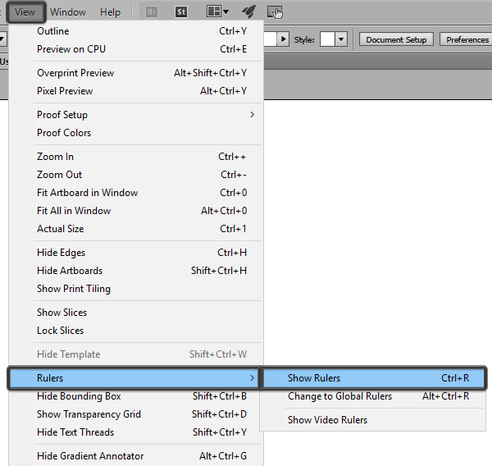Open the Style dropdown arrow

341,39
